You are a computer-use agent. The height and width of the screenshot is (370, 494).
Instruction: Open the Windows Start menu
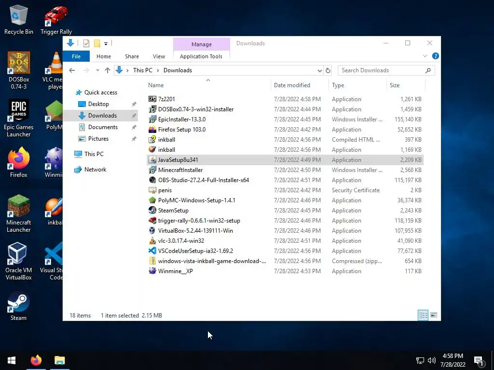[x=12, y=360]
